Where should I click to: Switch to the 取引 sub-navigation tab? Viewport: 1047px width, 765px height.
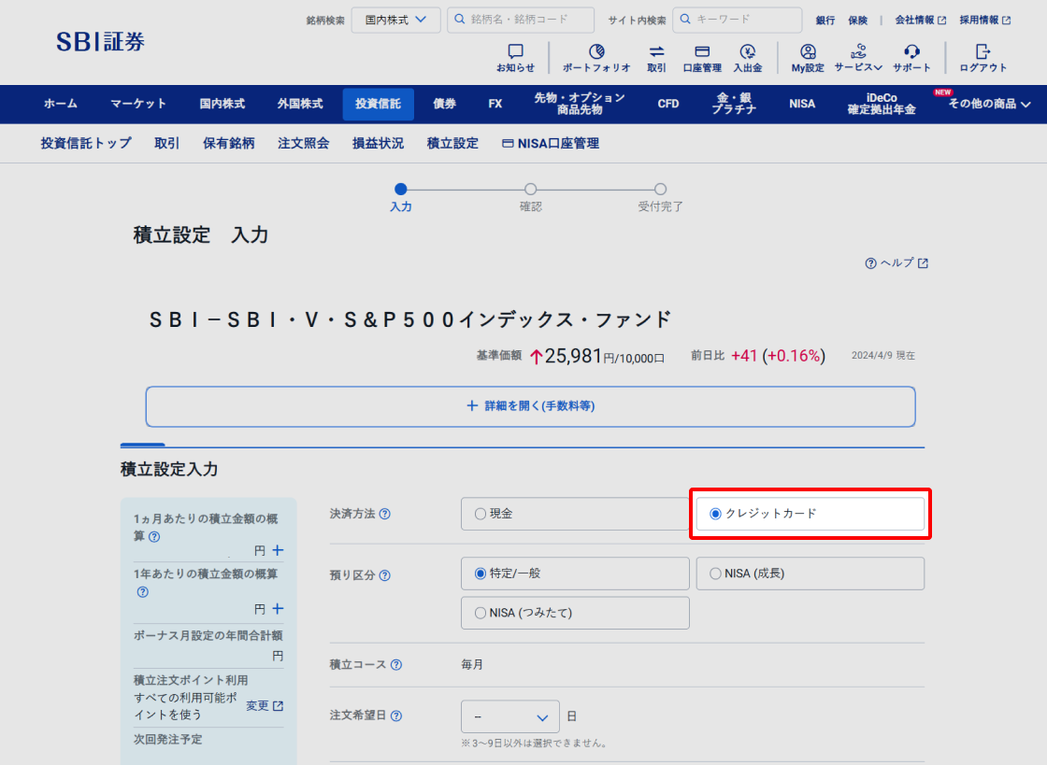click(x=167, y=144)
